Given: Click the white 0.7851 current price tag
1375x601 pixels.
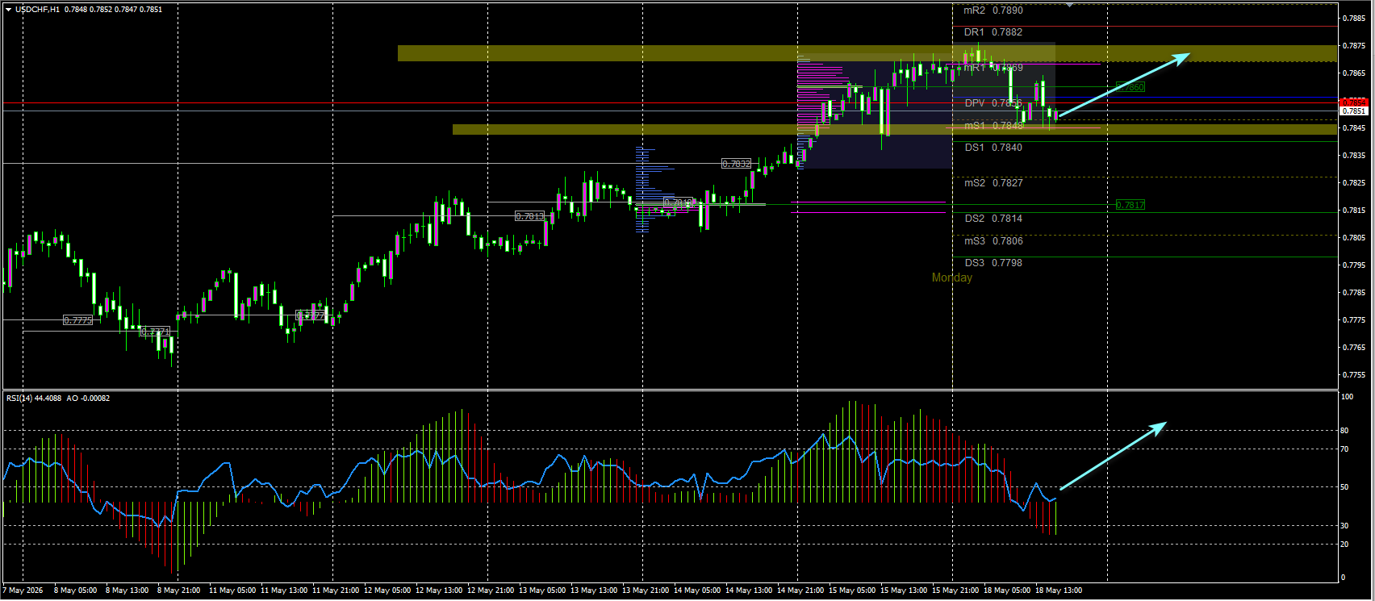Looking at the screenshot, I should [x=1353, y=111].
